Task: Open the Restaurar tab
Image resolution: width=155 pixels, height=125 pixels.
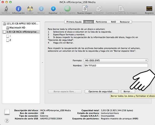Action: tap(125, 22)
